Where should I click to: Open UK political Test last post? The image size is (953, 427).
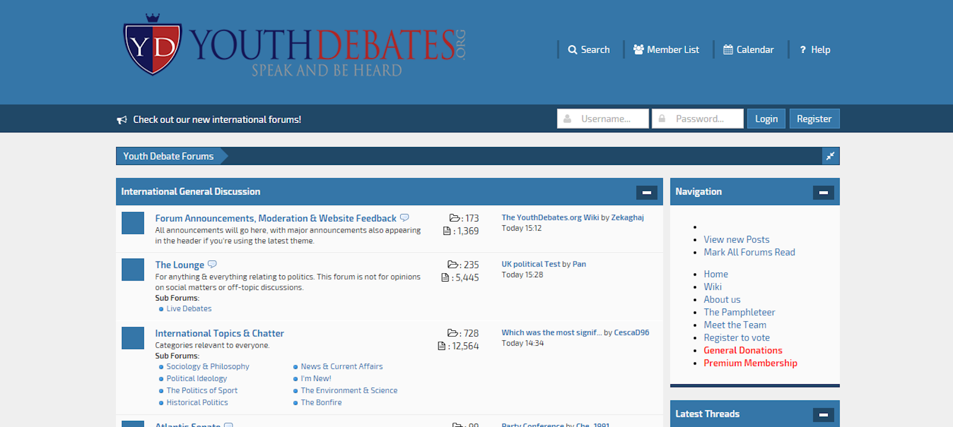pos(531,264)
